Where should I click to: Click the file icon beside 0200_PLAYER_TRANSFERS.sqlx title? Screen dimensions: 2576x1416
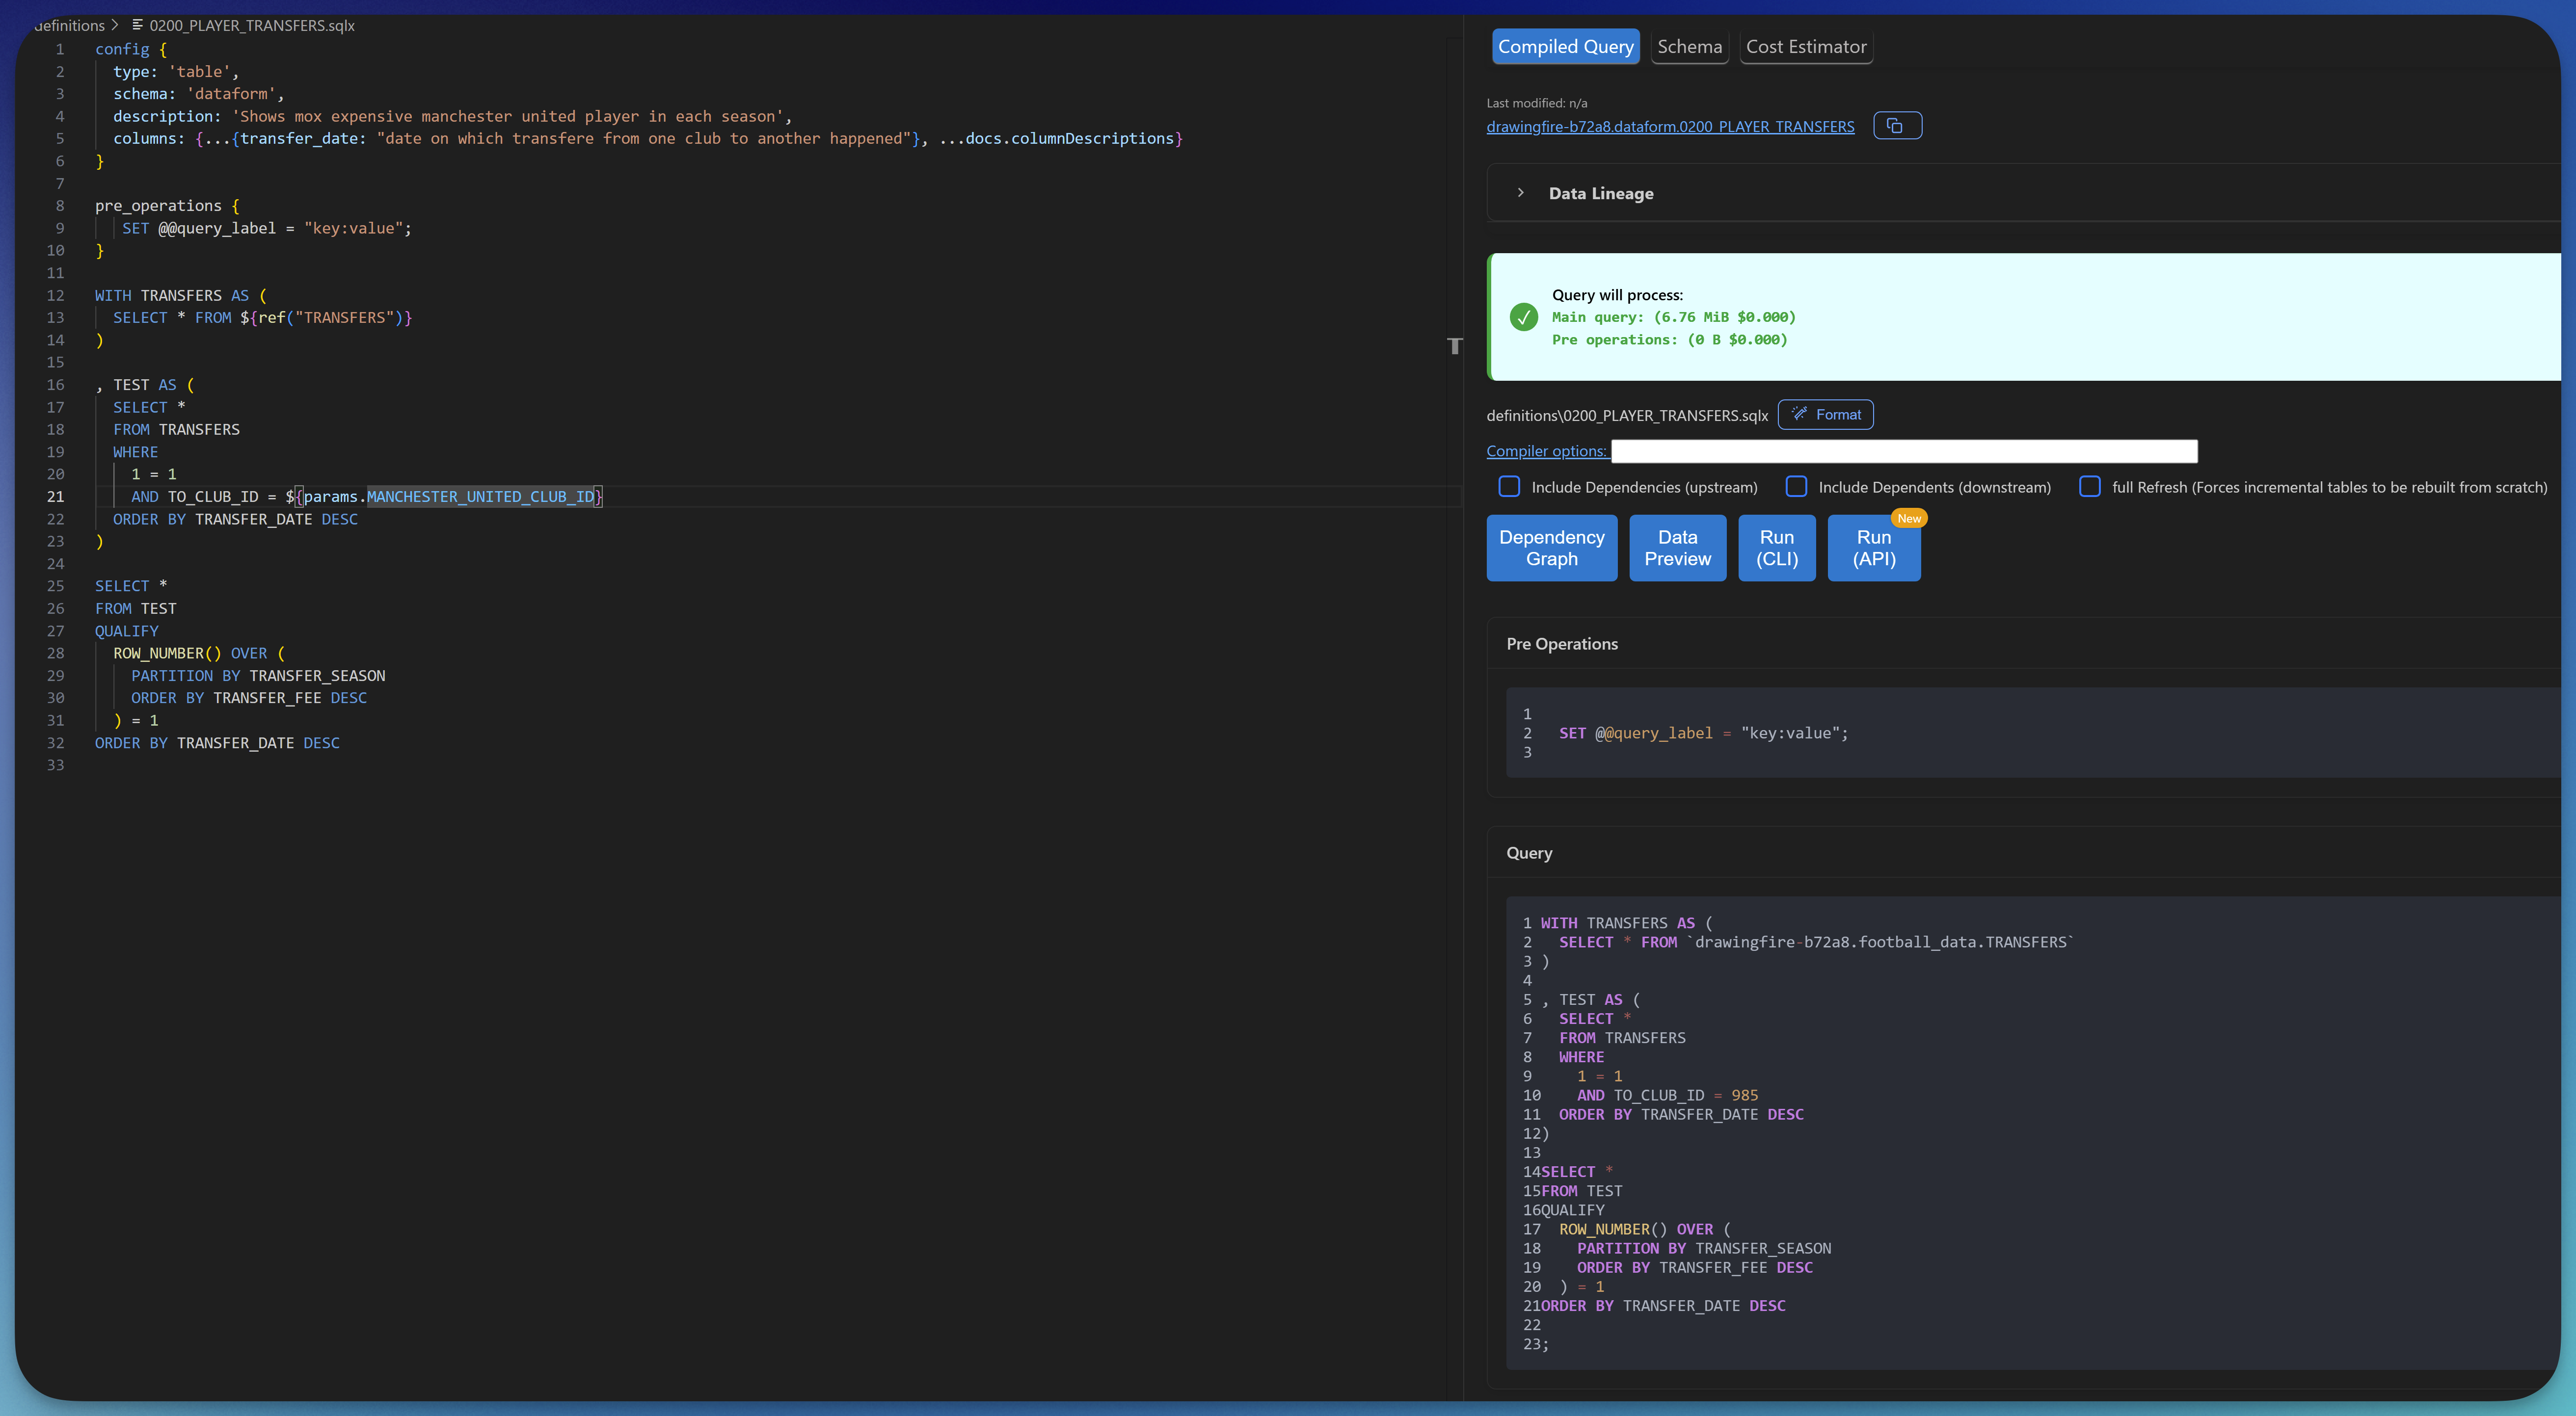137,25
